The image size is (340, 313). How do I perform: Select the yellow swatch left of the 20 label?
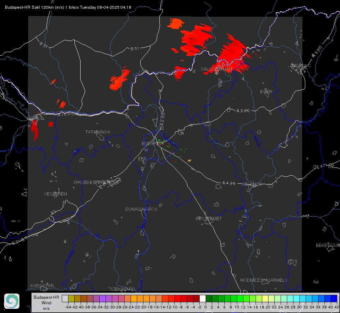click(265, 298)
